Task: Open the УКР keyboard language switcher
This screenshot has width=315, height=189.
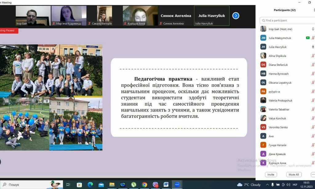Action: (295, 185)
